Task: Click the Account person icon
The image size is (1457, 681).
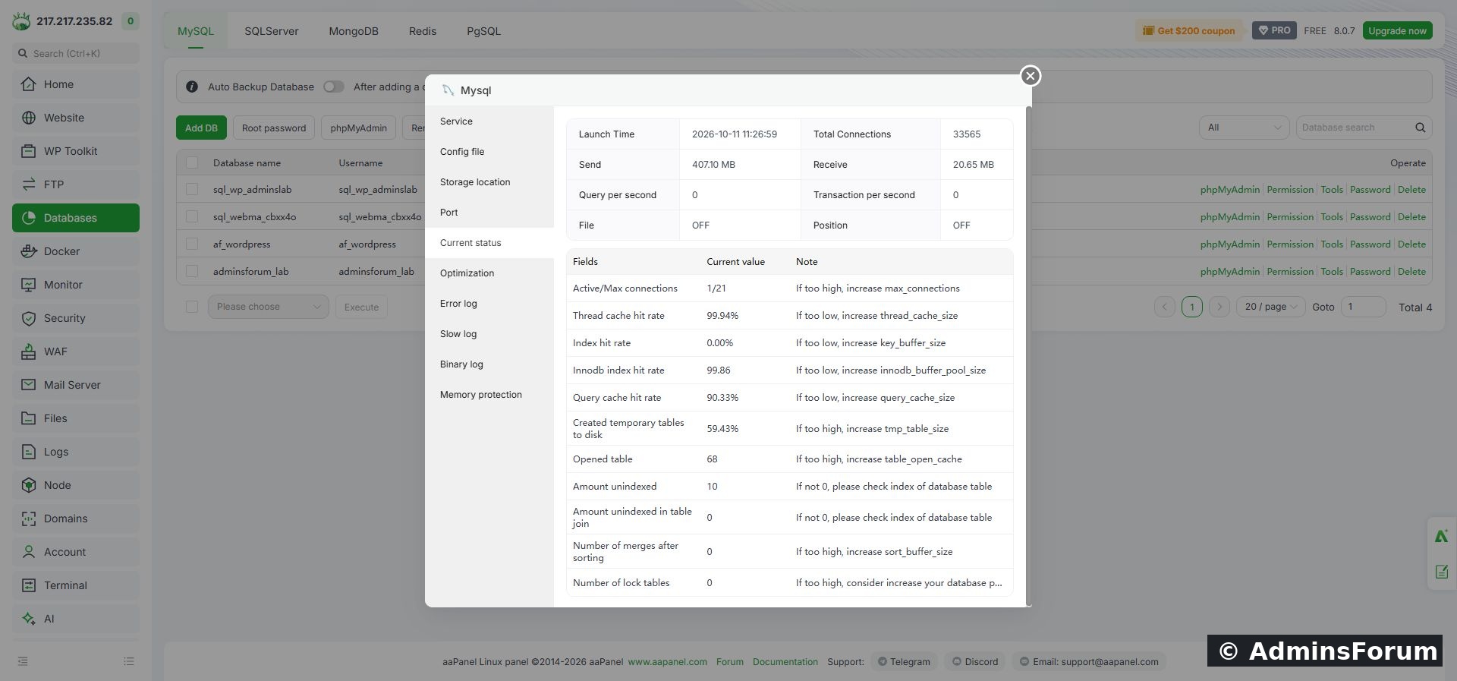Action: (x=29, y=552)
